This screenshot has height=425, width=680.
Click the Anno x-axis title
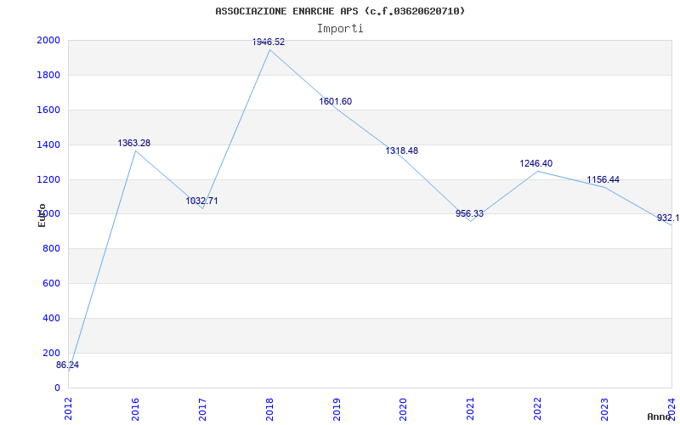(659, 416)
